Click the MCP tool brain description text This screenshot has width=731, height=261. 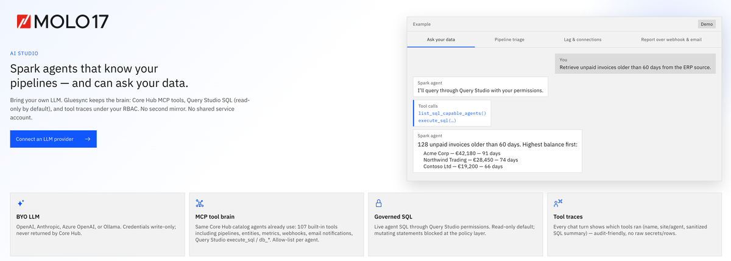pyautogui.click(x=275, y=233)
